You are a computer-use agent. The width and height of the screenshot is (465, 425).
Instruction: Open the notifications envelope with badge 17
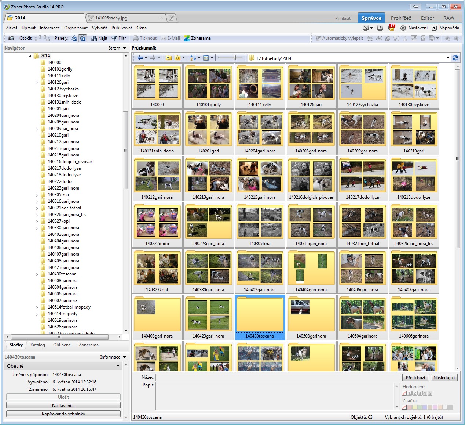[x=391, y=28]
